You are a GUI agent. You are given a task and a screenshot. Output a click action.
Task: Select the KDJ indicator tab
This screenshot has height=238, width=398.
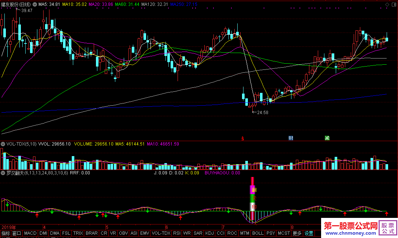[210, 233]
